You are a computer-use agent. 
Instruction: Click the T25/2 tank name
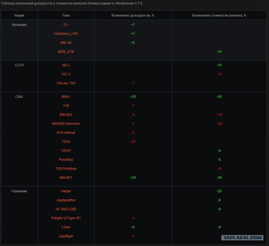pos(66,141)
